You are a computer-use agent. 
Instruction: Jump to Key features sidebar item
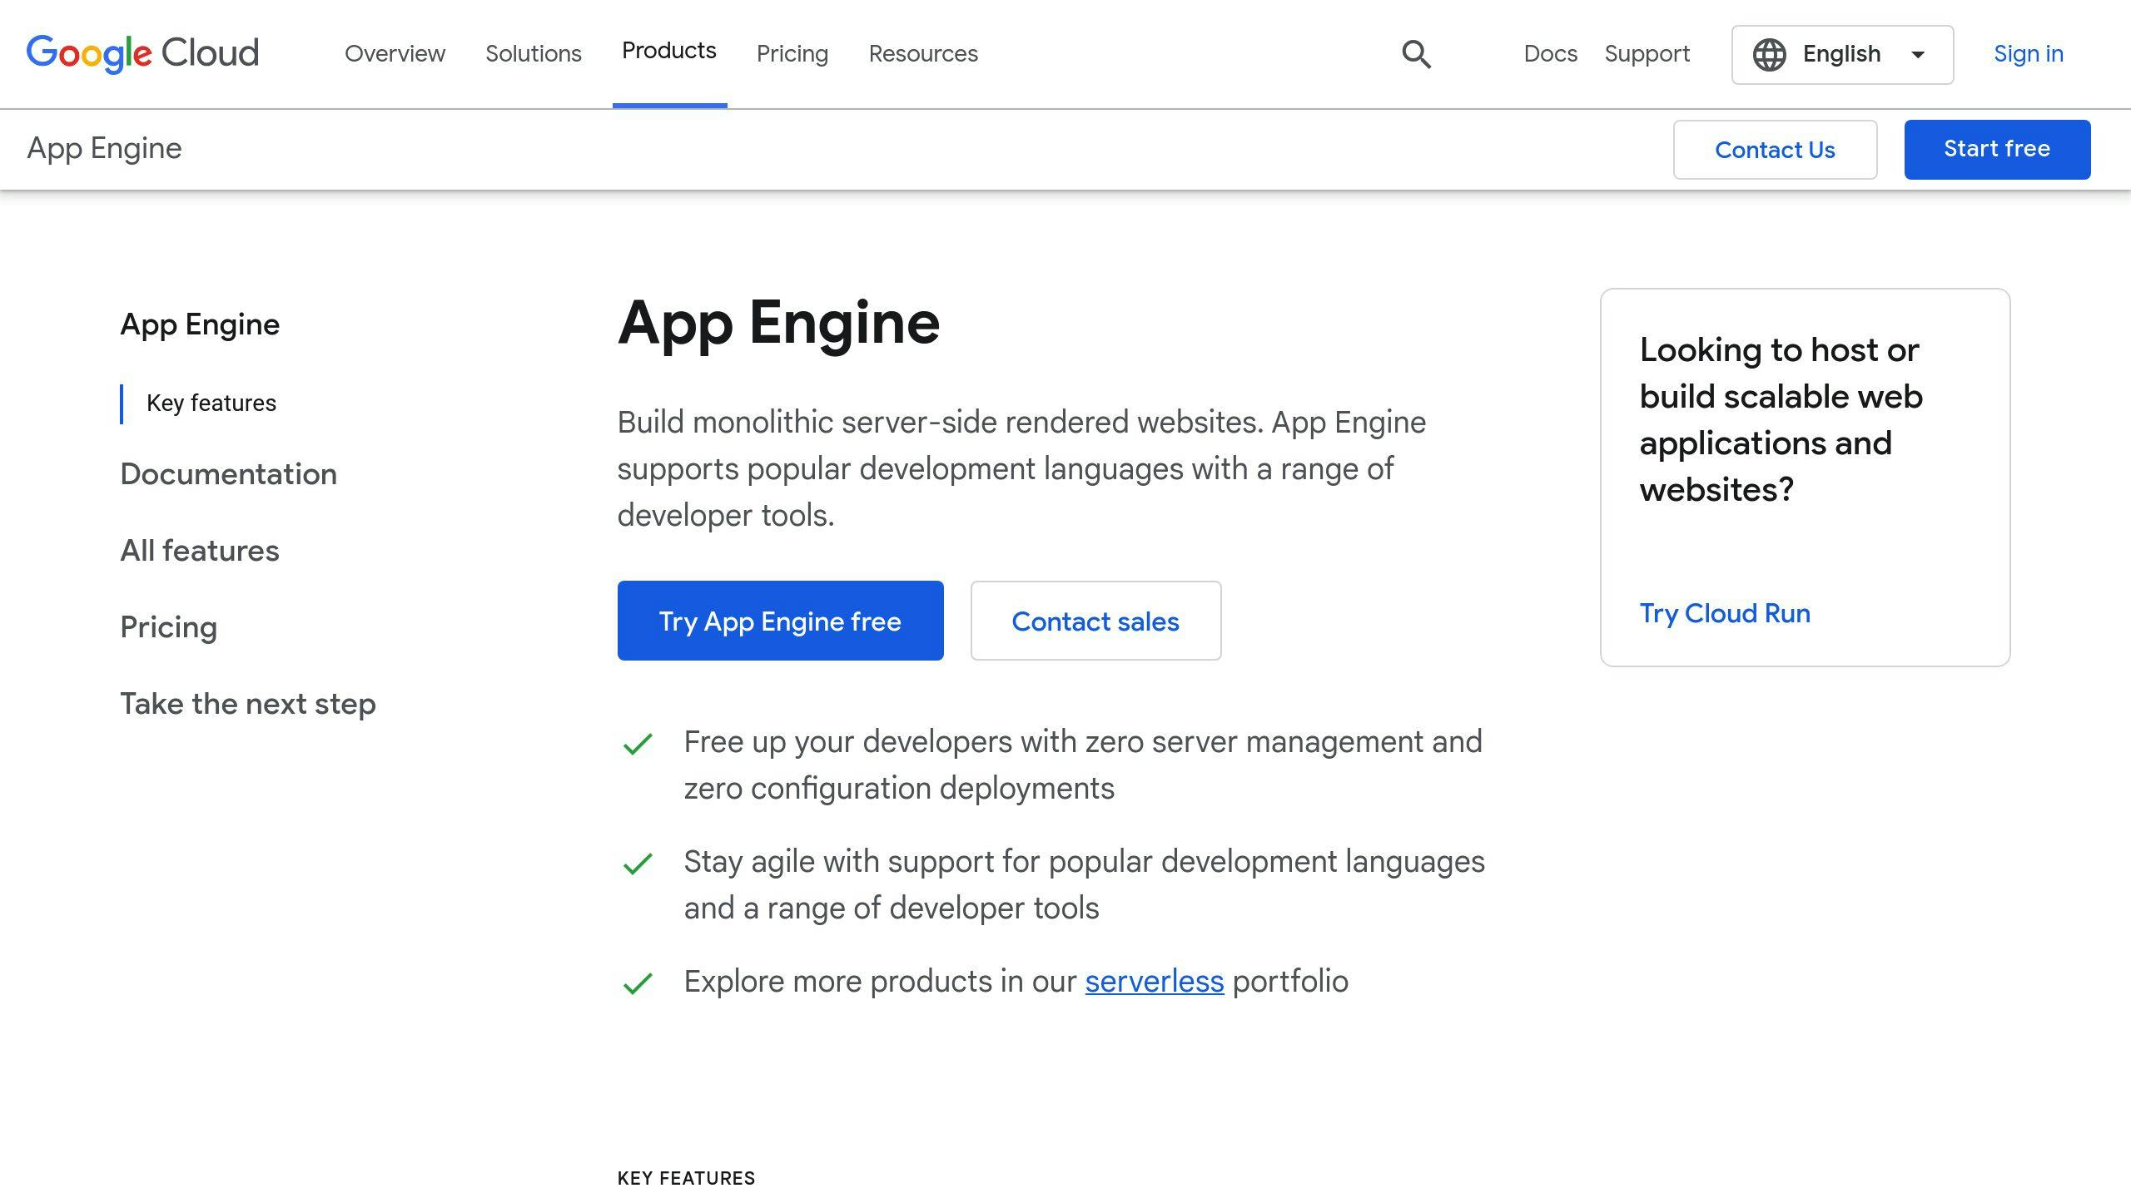pyautogui.click(x=211, y=403)
